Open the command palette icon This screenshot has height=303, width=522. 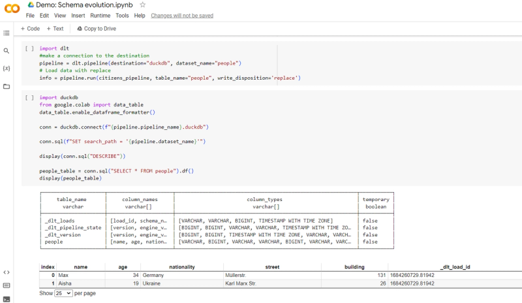click(x=7, y=285)
